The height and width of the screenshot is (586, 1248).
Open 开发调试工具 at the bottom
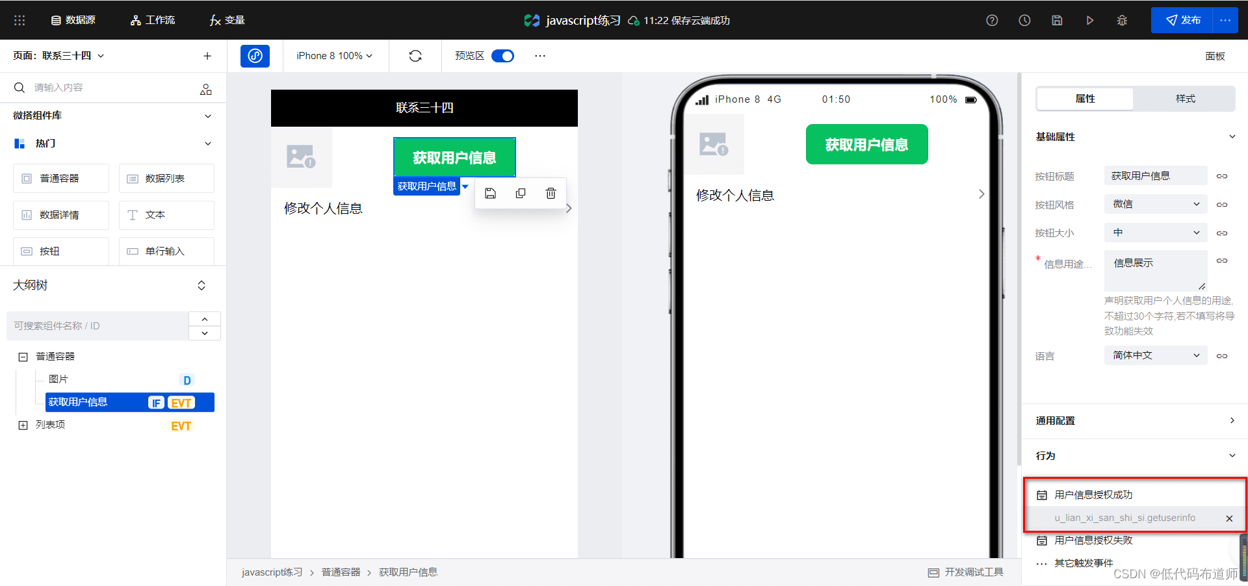(x=966, y=572)
